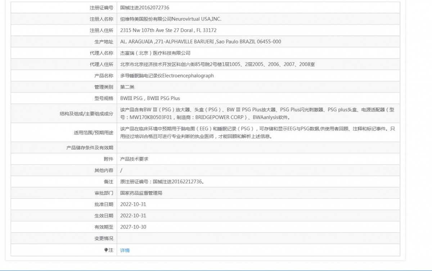Select structure description mentioning BRIDGEPOWER CORP
Viewport: 432px width, 271px height.
tap(257, 113)
